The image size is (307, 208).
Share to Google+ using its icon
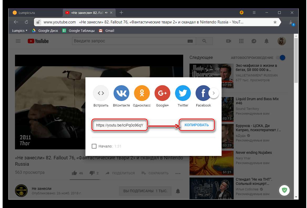(162, 93)
